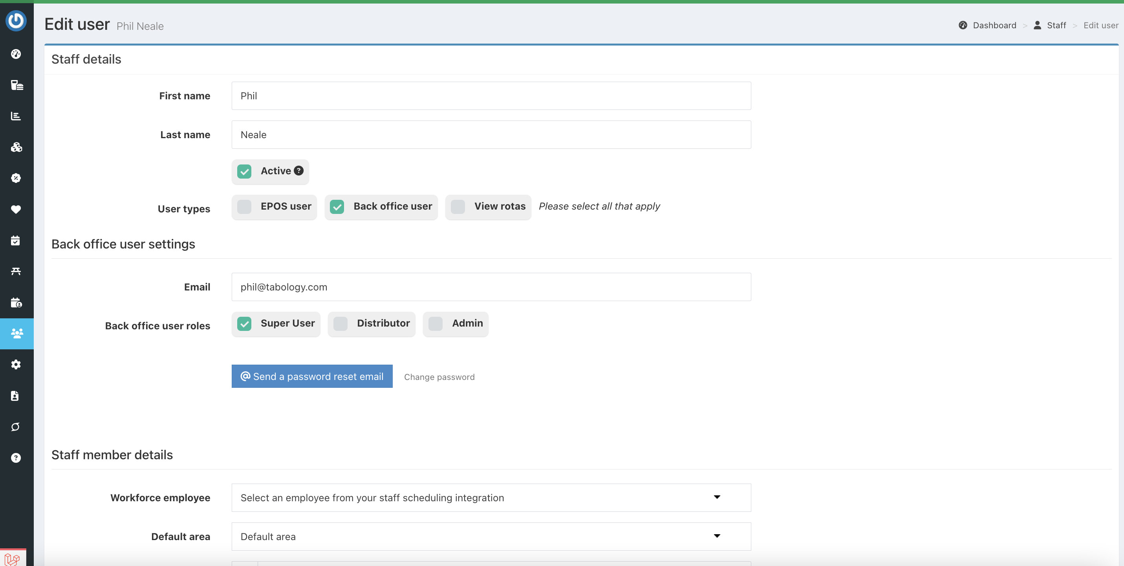Click the percent discount badge sidebar icon

click(x=16, y=178)
